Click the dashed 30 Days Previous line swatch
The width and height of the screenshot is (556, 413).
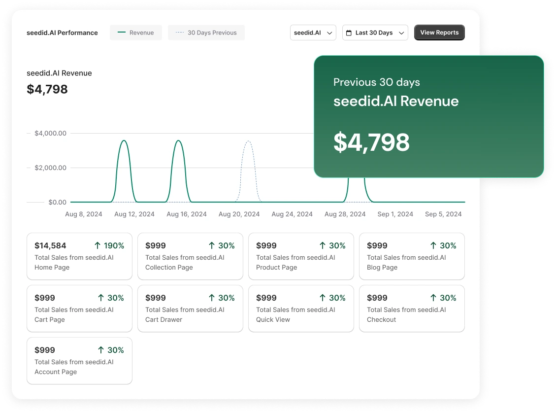(x=180, y=33)
